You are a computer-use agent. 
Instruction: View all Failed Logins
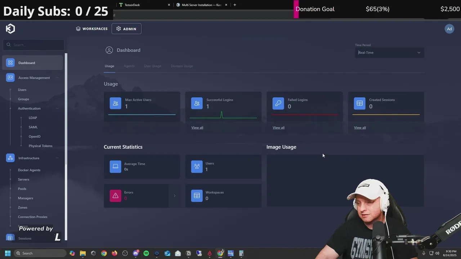tap(278, 128)
